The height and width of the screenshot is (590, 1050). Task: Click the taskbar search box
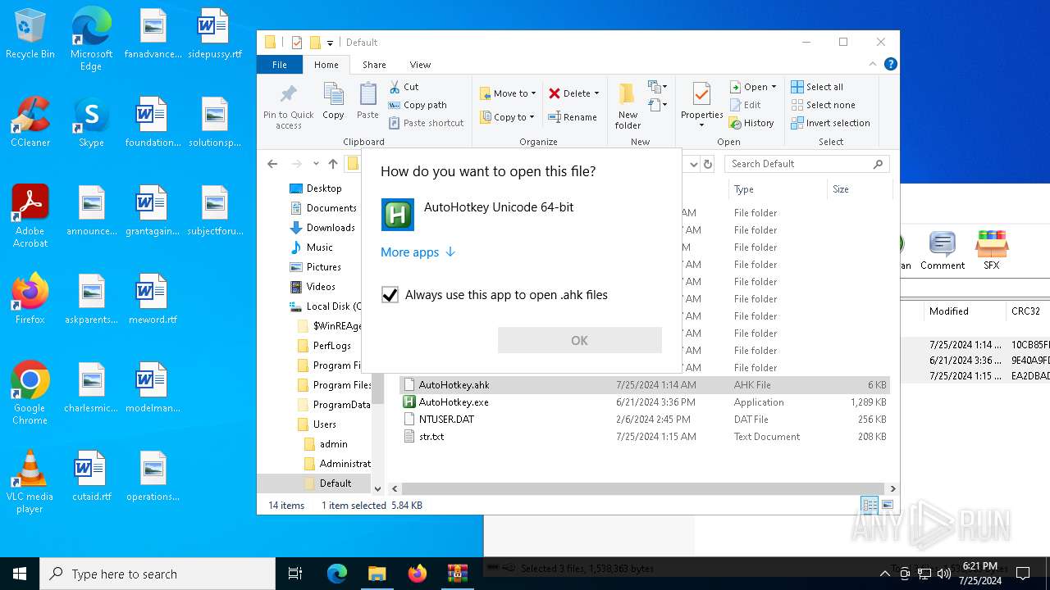click(x=157, y=574)
